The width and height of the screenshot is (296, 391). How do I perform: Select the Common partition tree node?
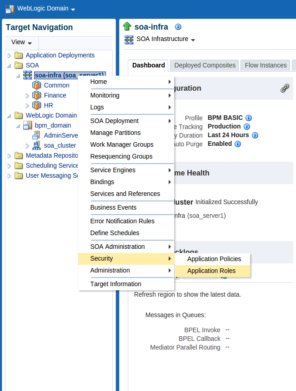pos(56,85)
